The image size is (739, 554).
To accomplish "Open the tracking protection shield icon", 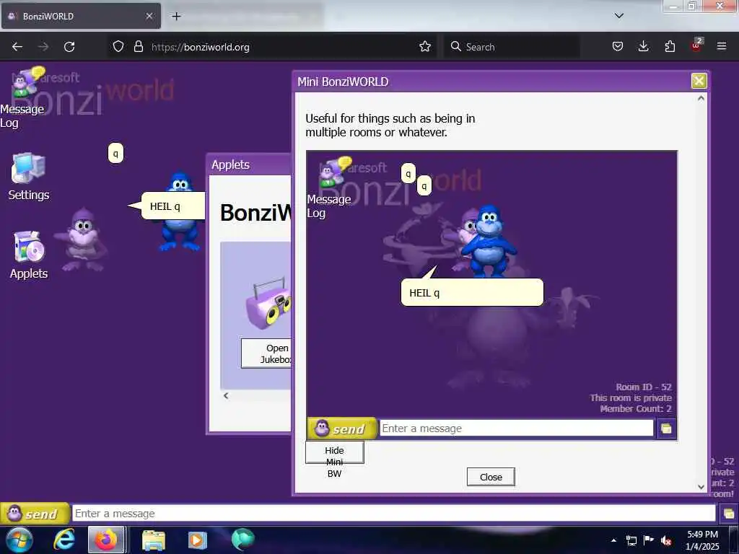I will pos(118,47).
